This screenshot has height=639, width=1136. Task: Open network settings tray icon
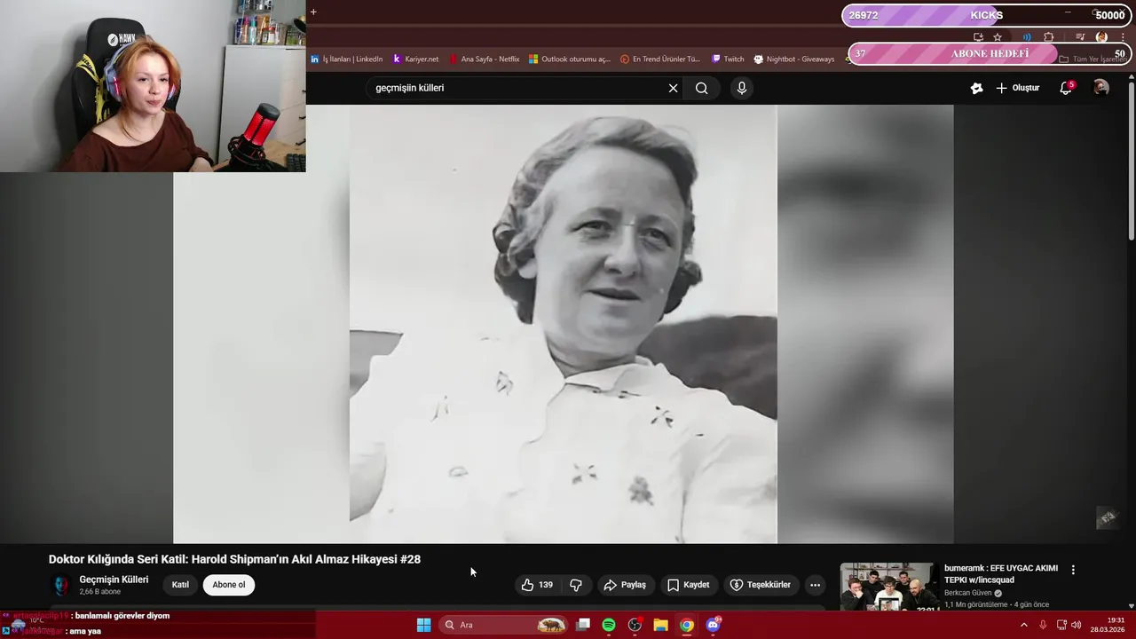pyautogui.click(x=1061, y=625)
